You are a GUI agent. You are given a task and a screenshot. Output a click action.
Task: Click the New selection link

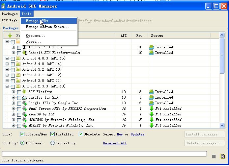(x=120, y=134)
